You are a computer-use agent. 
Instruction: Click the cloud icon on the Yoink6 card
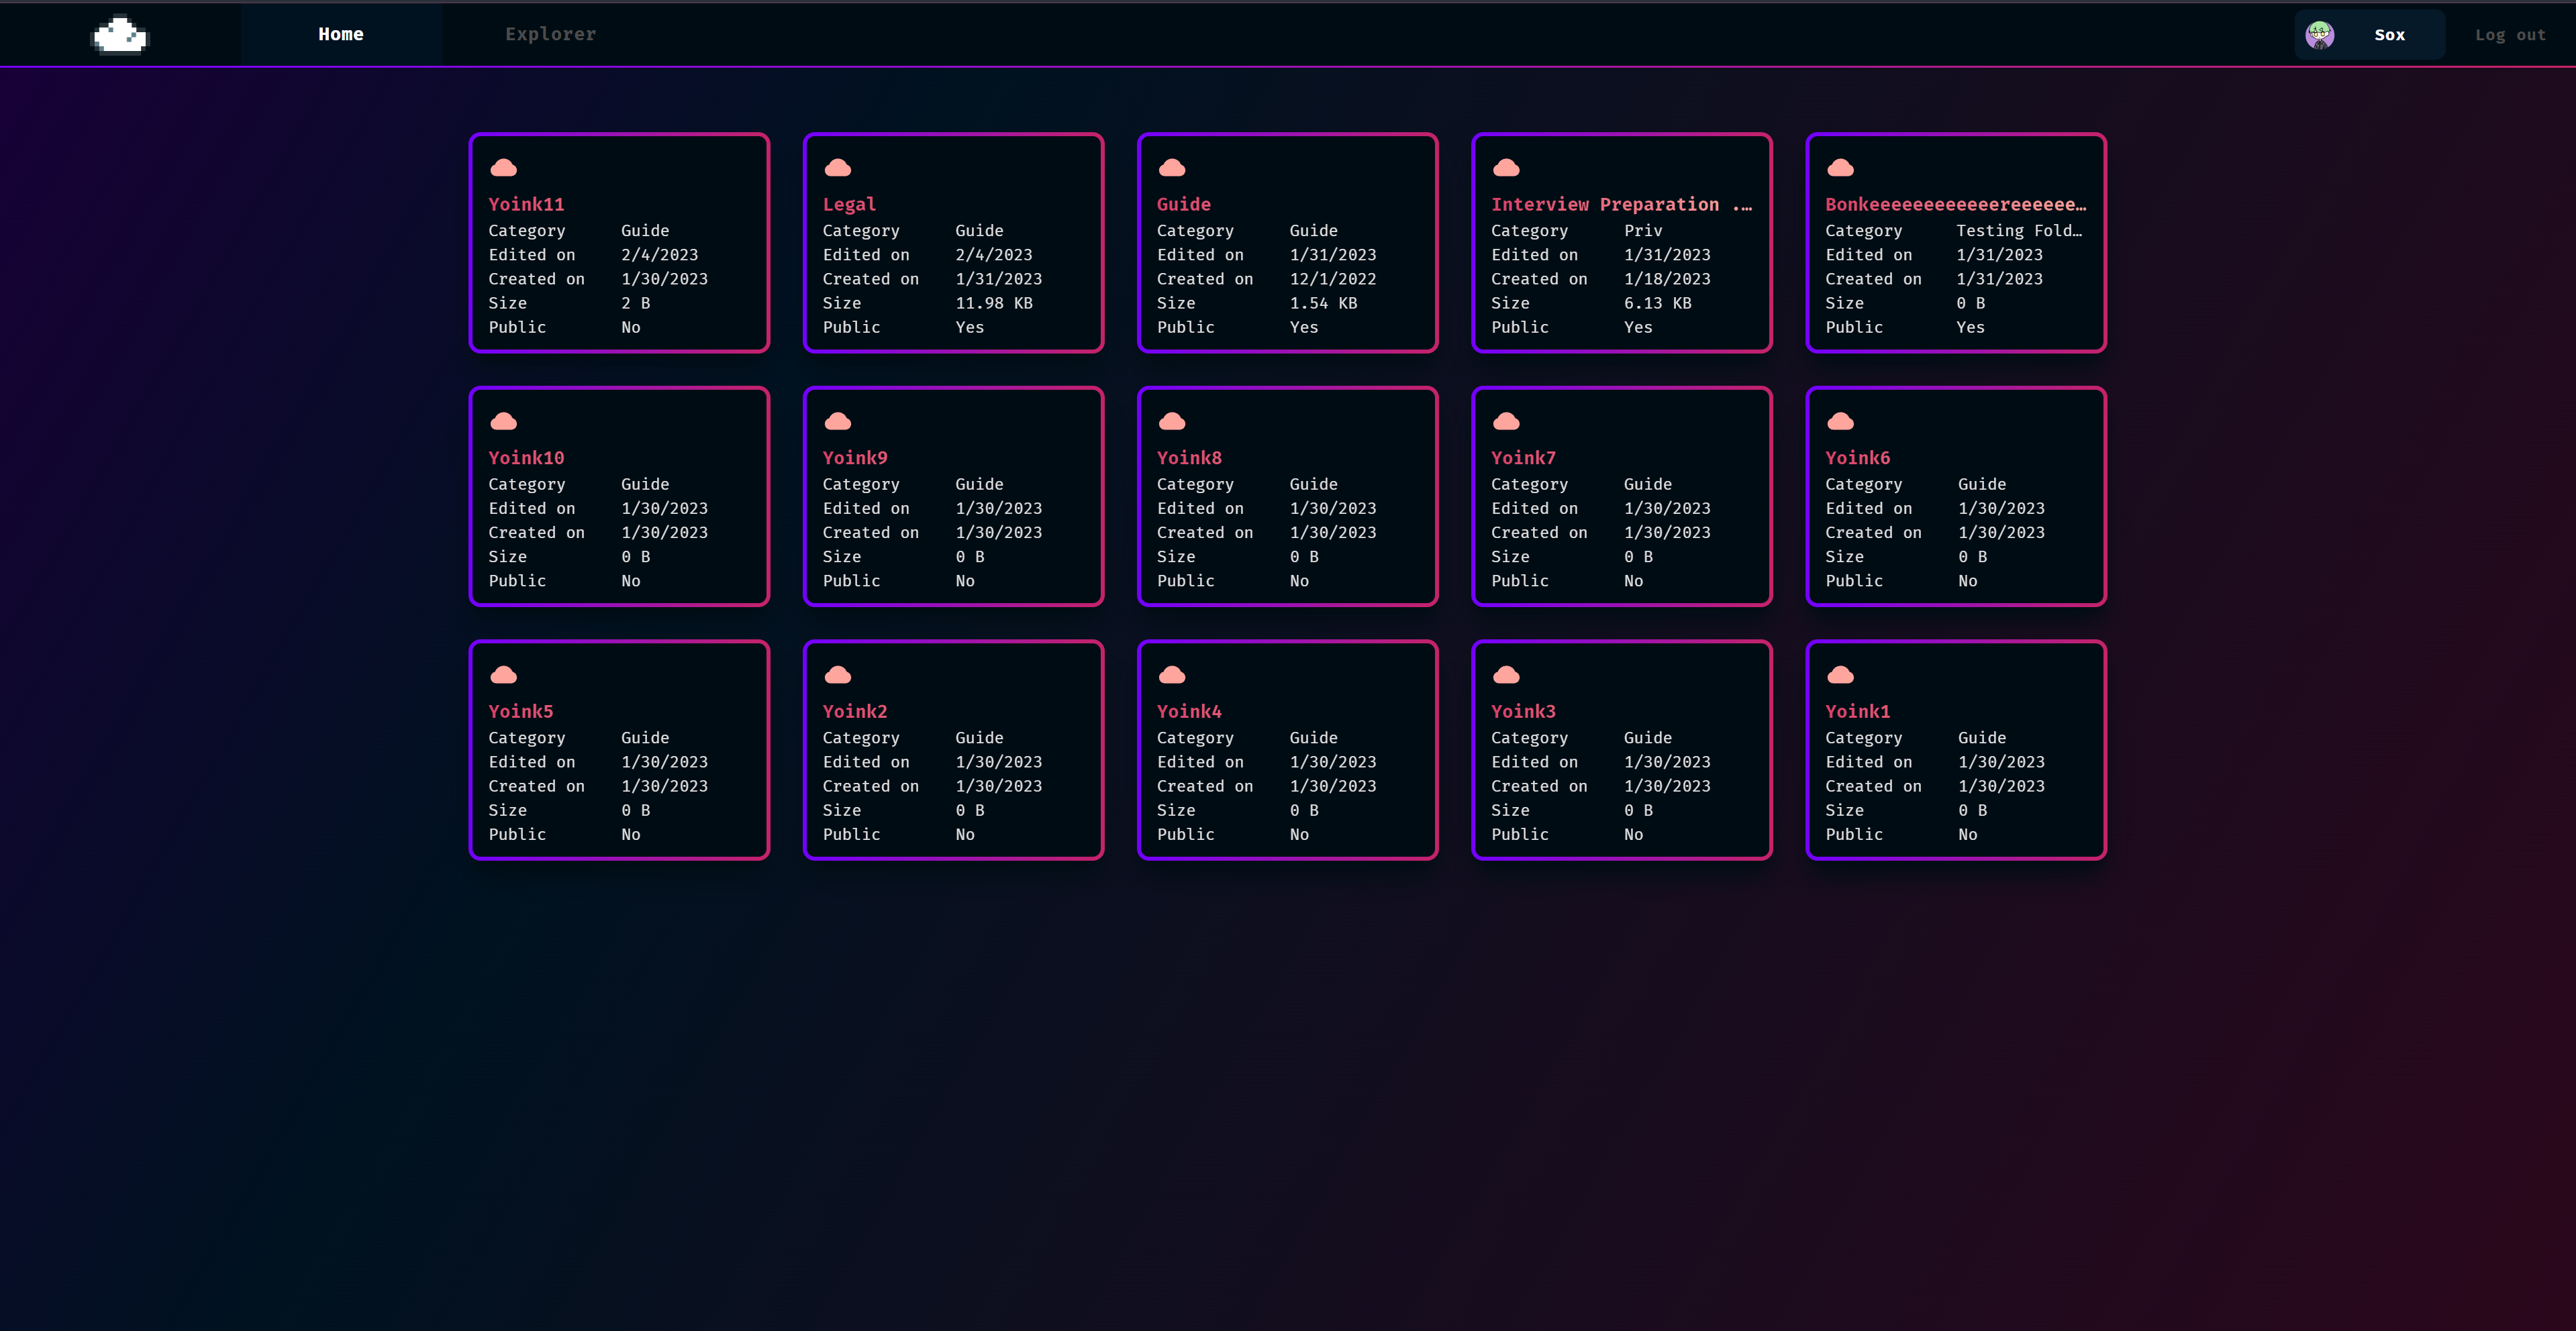pos(1839,422)
